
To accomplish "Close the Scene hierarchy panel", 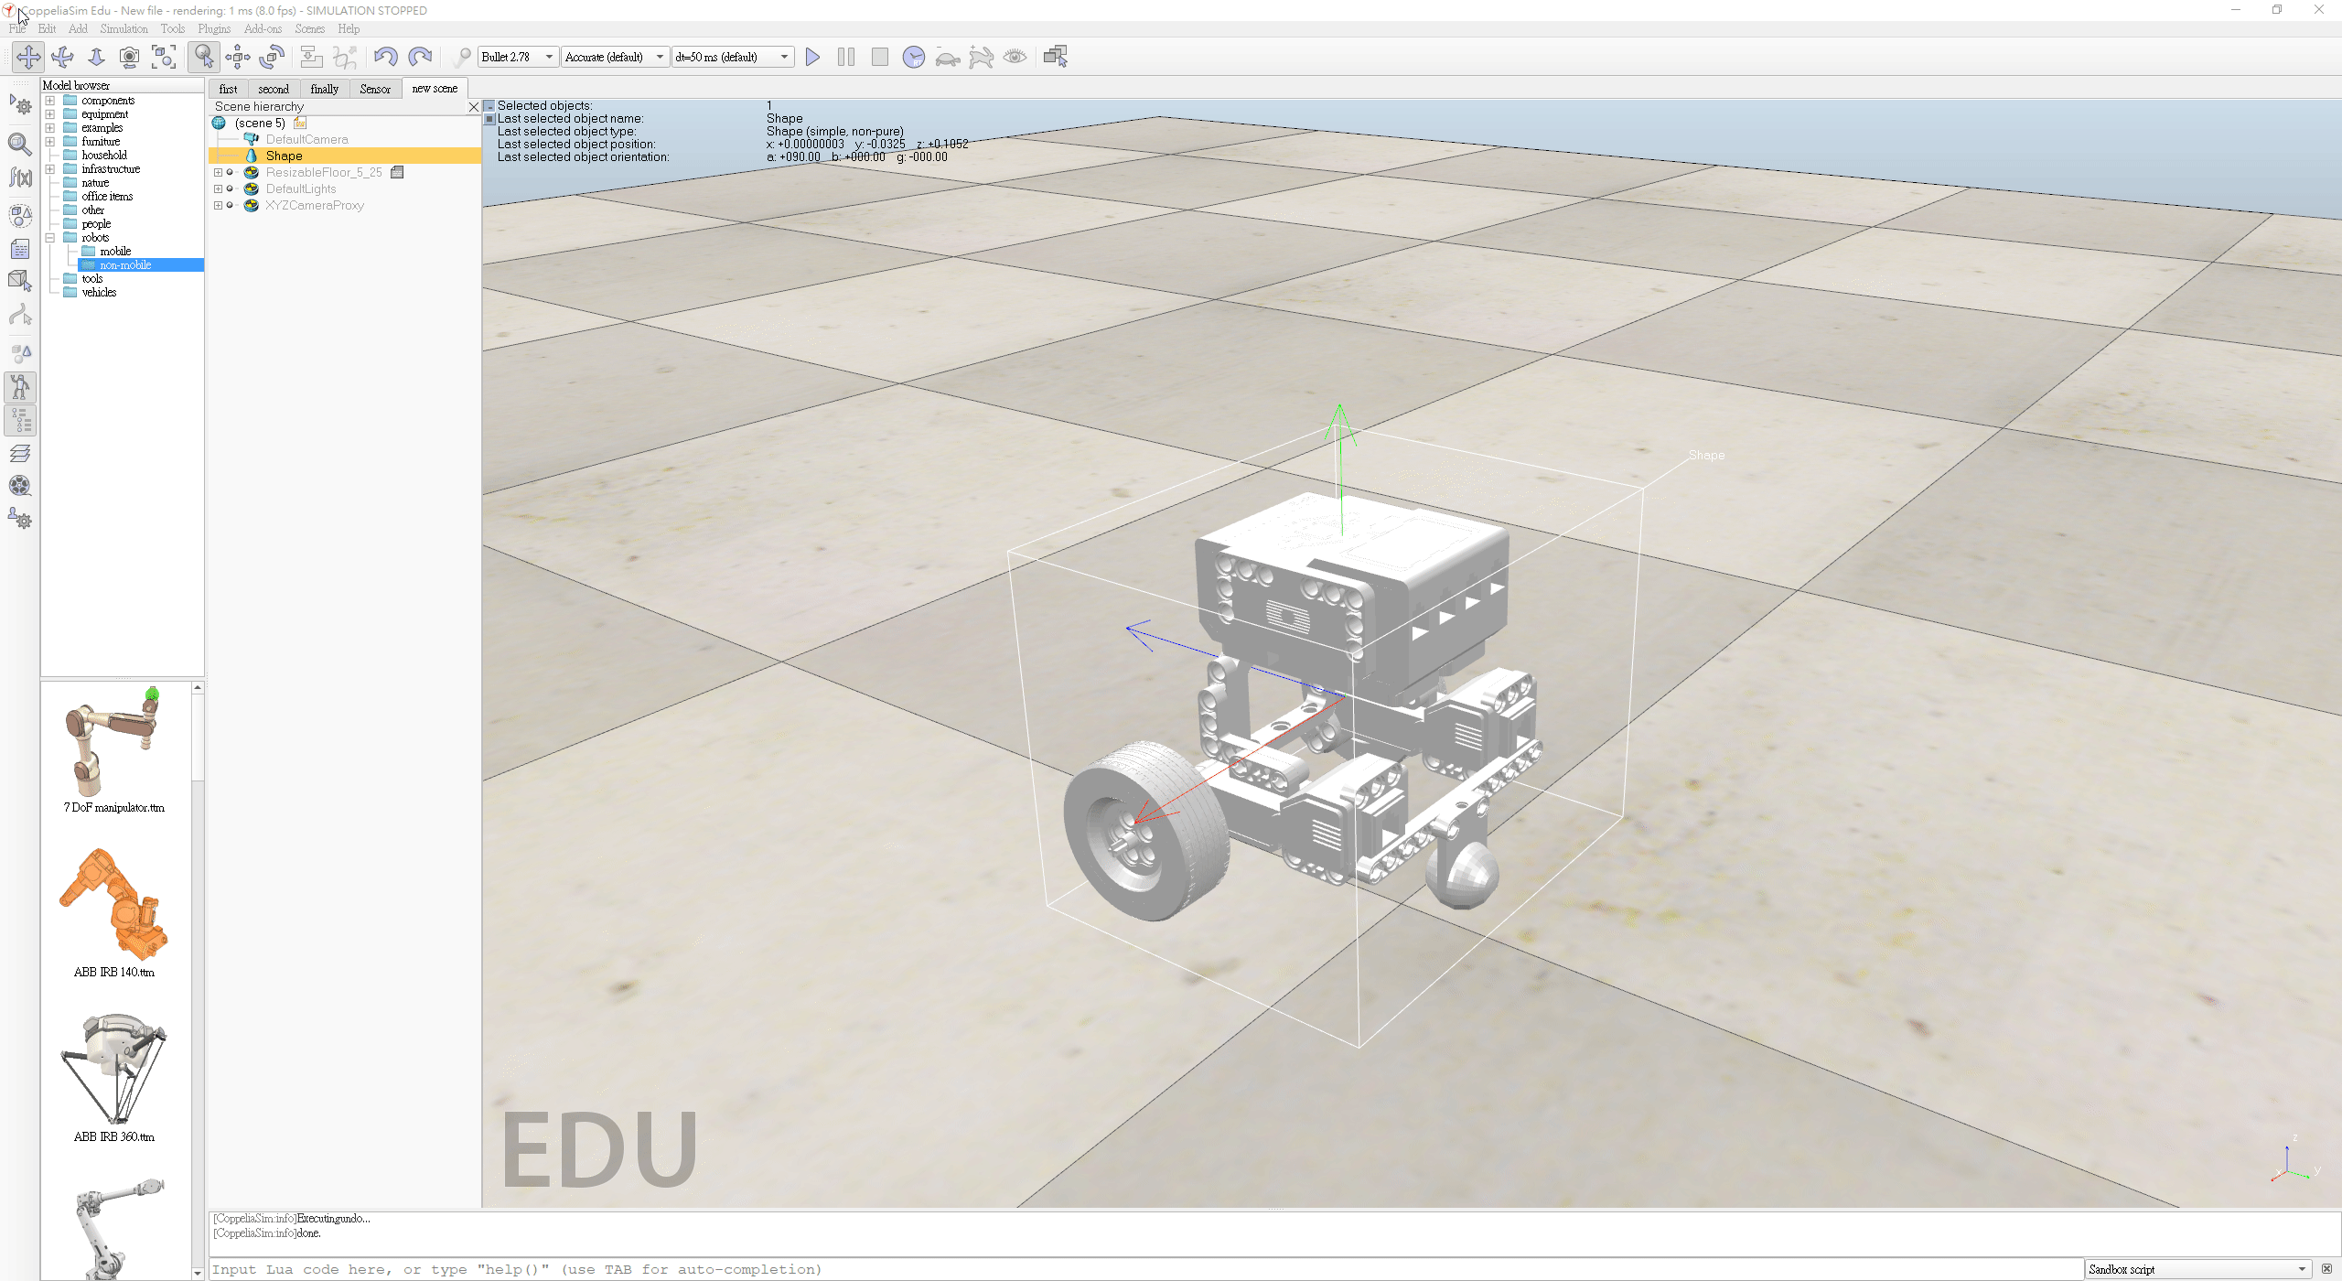I will coord(474,107).
